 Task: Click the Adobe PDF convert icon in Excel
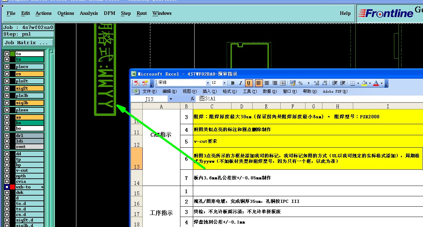(137, 83)
